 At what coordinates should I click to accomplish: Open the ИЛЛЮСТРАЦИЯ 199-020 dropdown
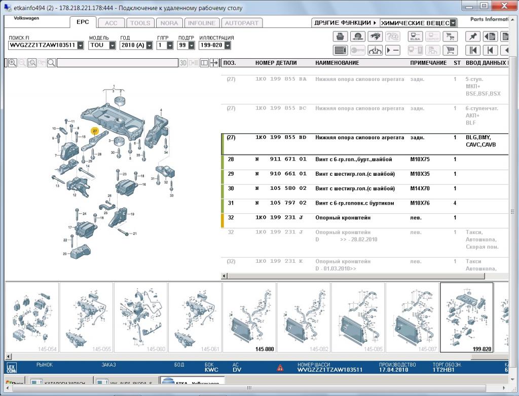pyautogui.click(x=228, y=46)
